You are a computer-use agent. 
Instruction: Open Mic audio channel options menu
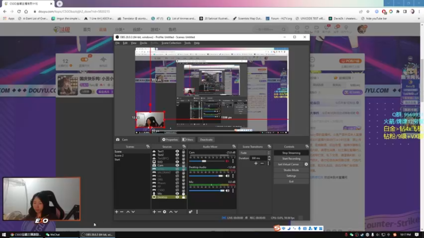click(233, 190)
